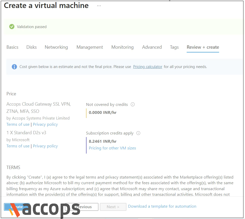This screenshot has height=219, width=245.
Task: Click the Price section heading
Action: tap(11, 94)
